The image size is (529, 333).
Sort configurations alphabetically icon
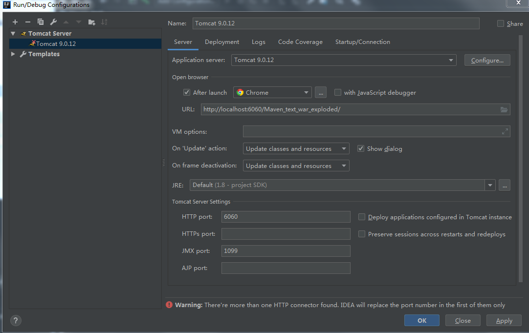tap(104, 22)
